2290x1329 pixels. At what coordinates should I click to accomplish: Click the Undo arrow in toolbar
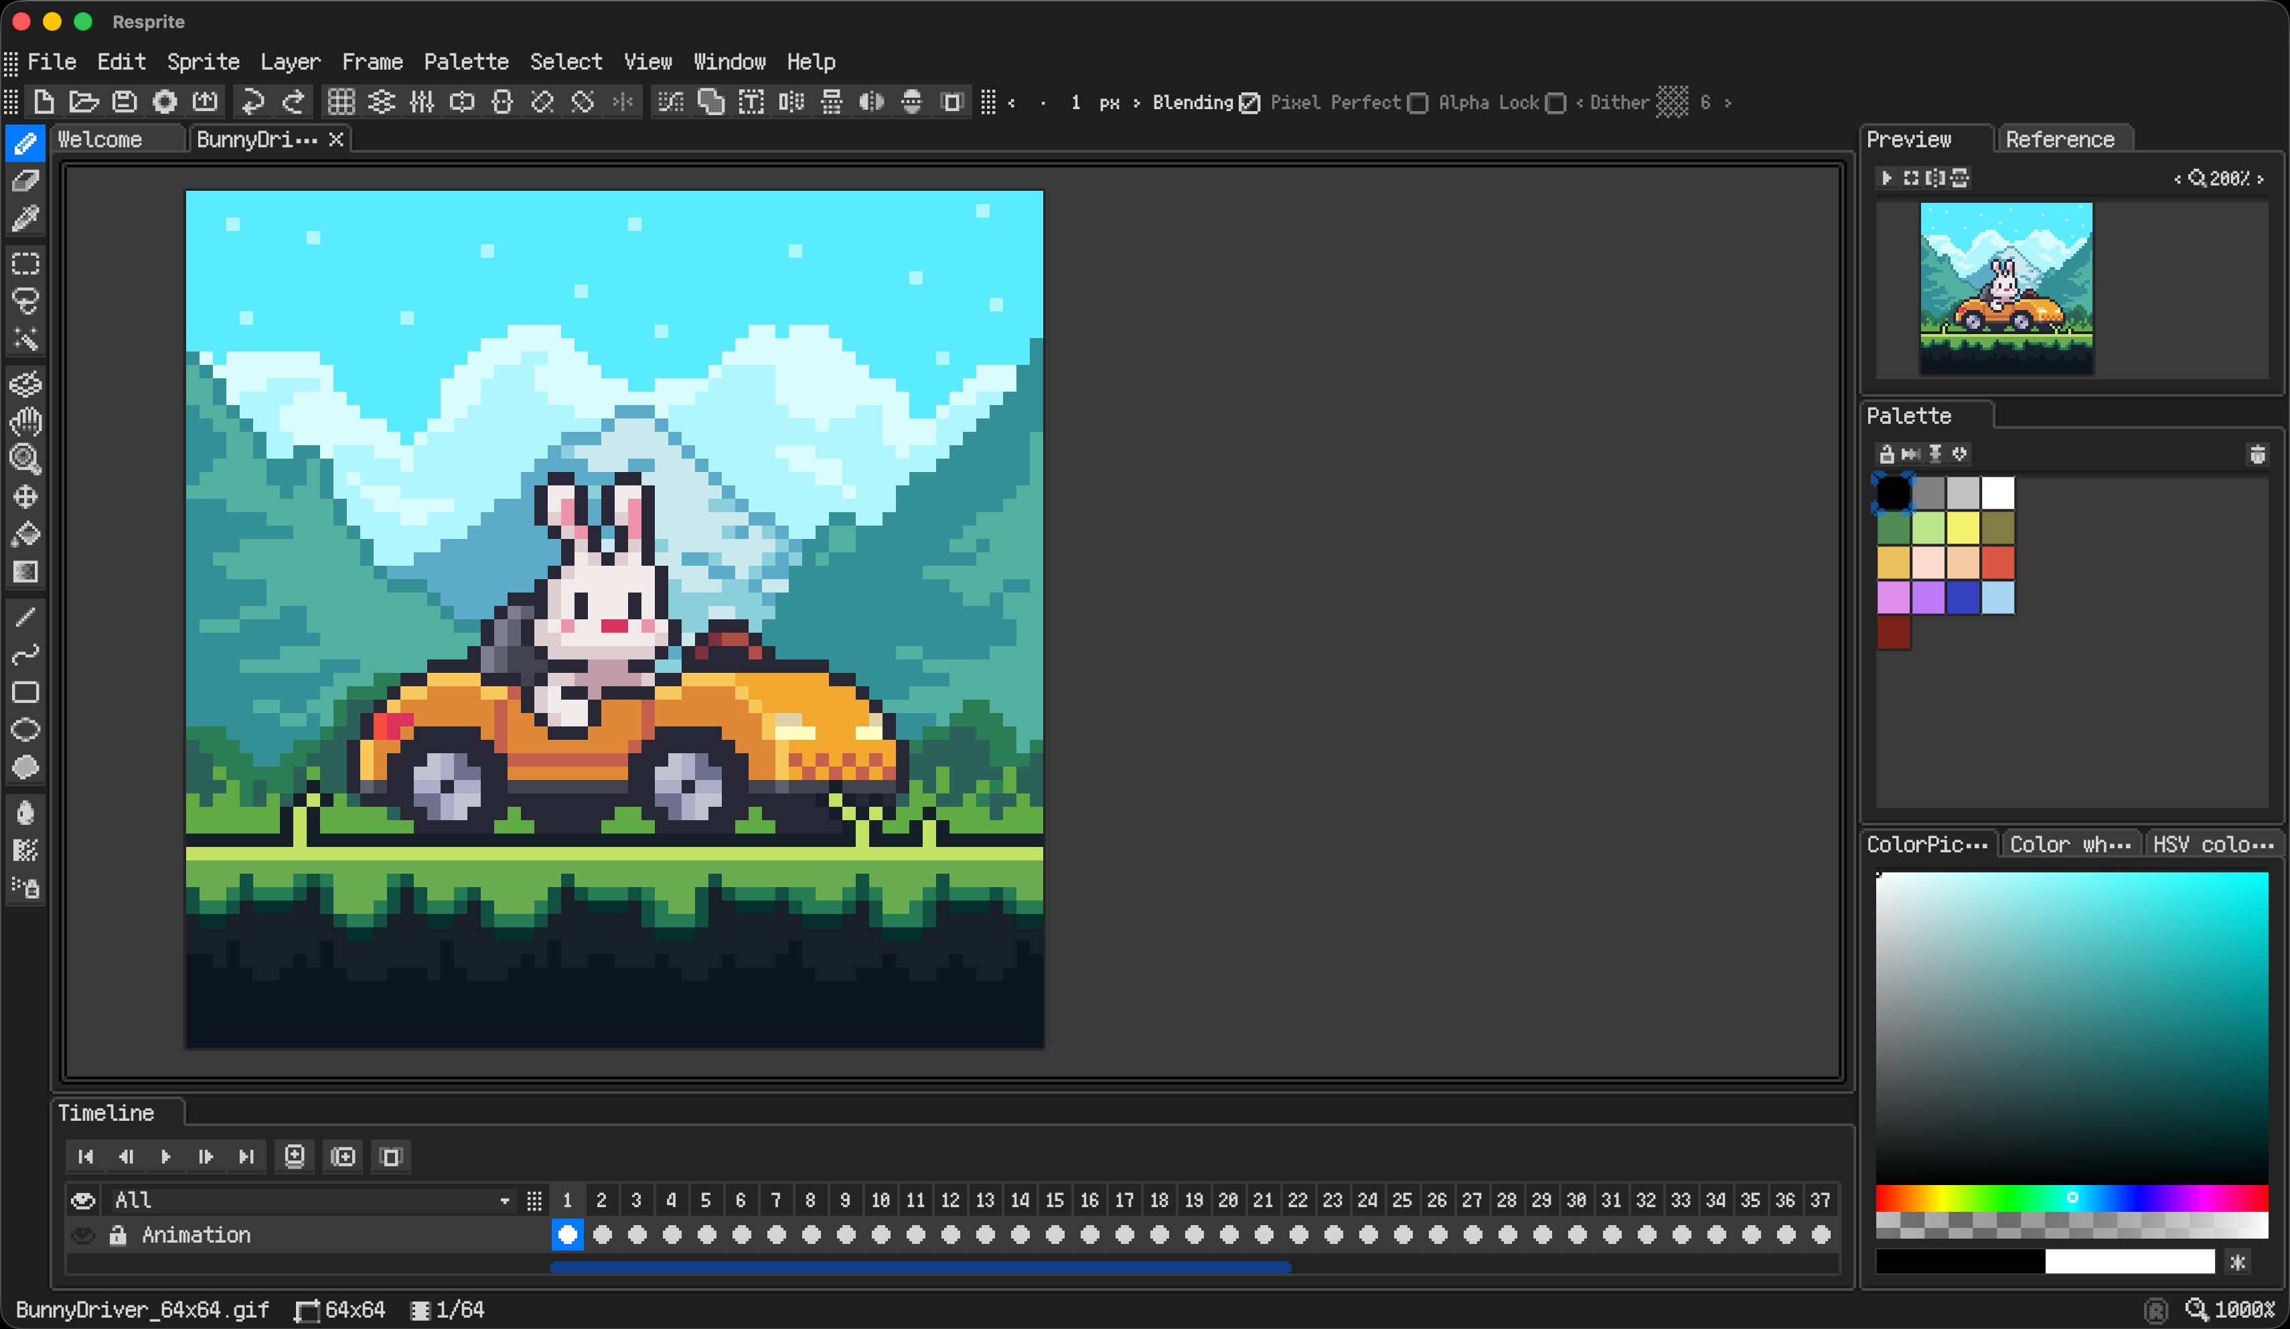(x=252, y=102)
